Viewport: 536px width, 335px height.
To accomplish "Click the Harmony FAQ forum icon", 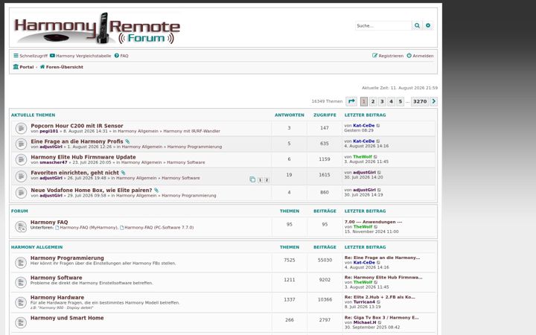I will click(x=21, y=226).
